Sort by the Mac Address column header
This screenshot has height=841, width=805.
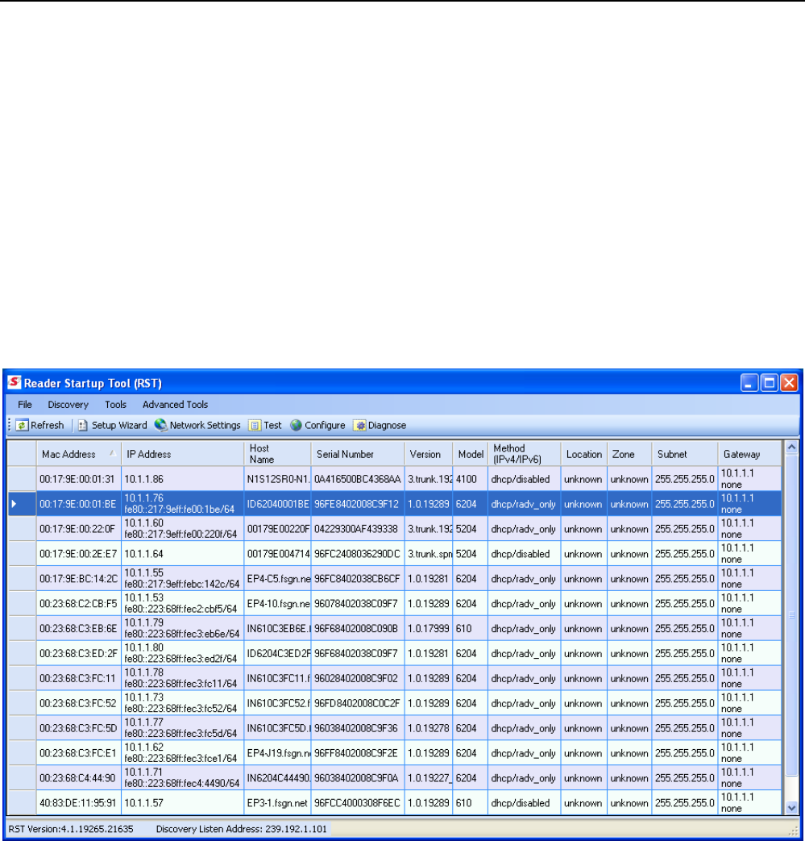point(79,454)
